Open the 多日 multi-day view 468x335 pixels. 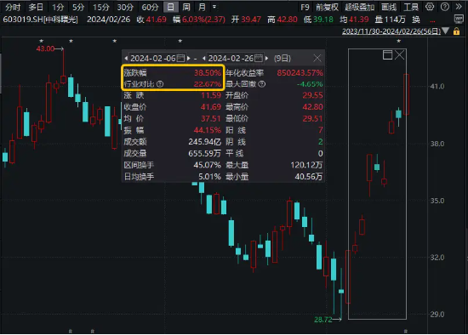pos(36,7)
